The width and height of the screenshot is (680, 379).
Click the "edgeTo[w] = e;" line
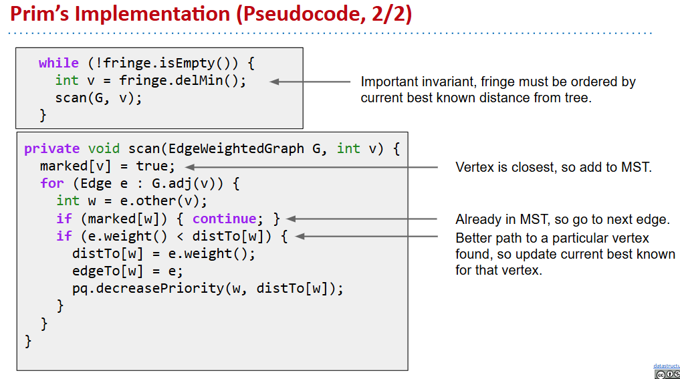(x=128, y=271)
